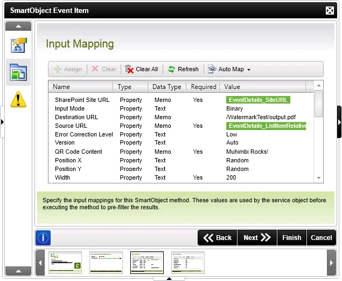Select the Input Mapping step icon in sidebar
Screen dimensions: 342x281
pos(18,72)
